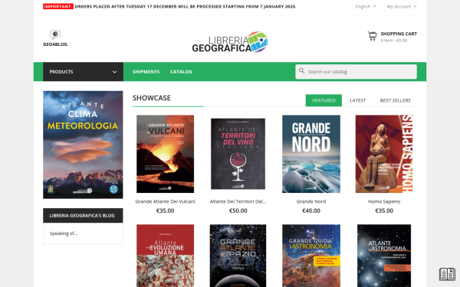Viewport: 460px width, 287px height.
Task: Click the Grande Atlante dei Vulcani cover
Action: click(165, 154)
